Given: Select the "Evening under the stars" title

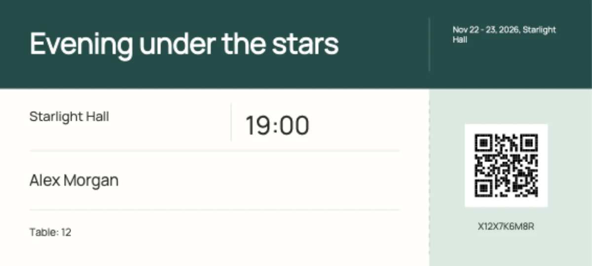Looking at the screenshot, I should click(x=184, y=44).
